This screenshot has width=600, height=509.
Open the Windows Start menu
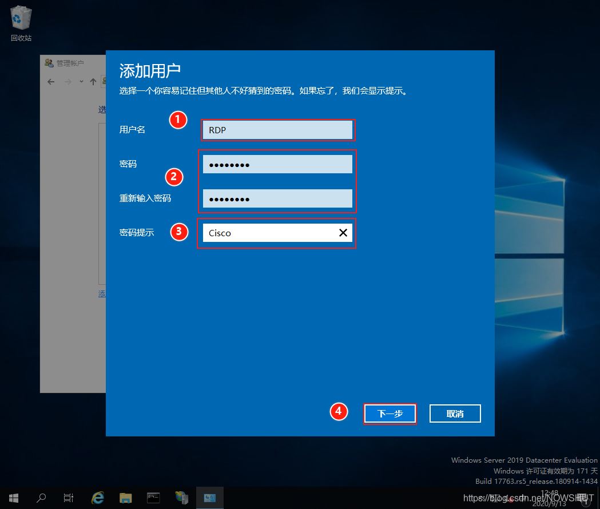point(14,498)
